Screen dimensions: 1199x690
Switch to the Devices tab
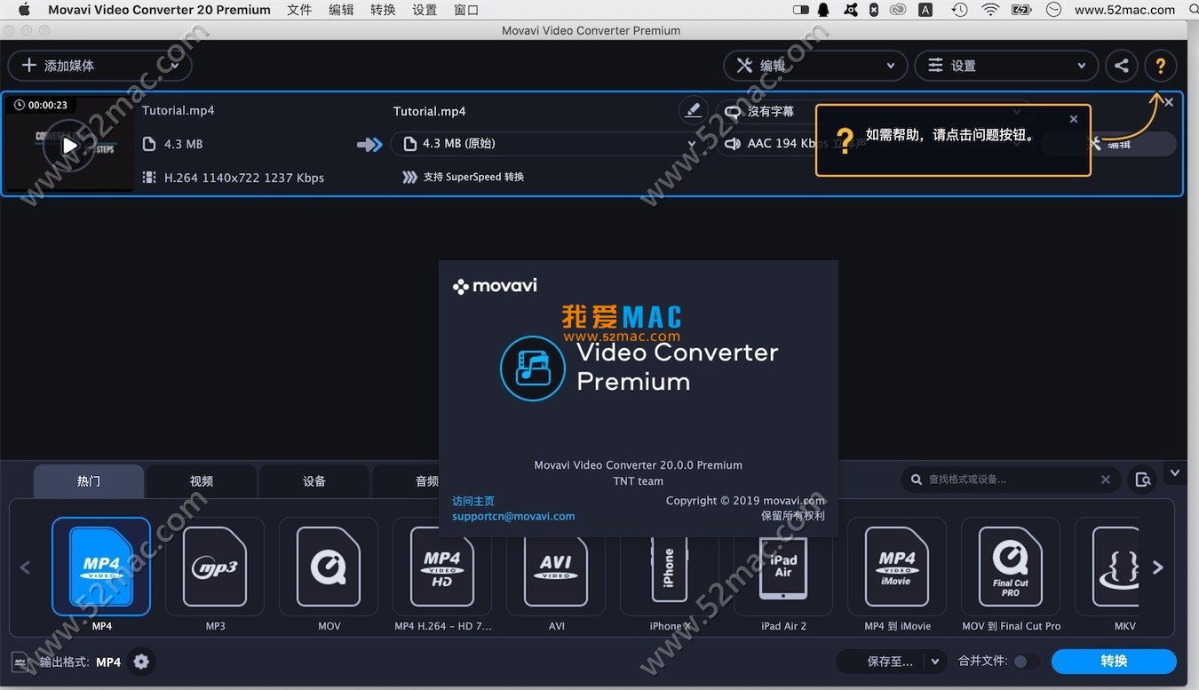point(314,481)
